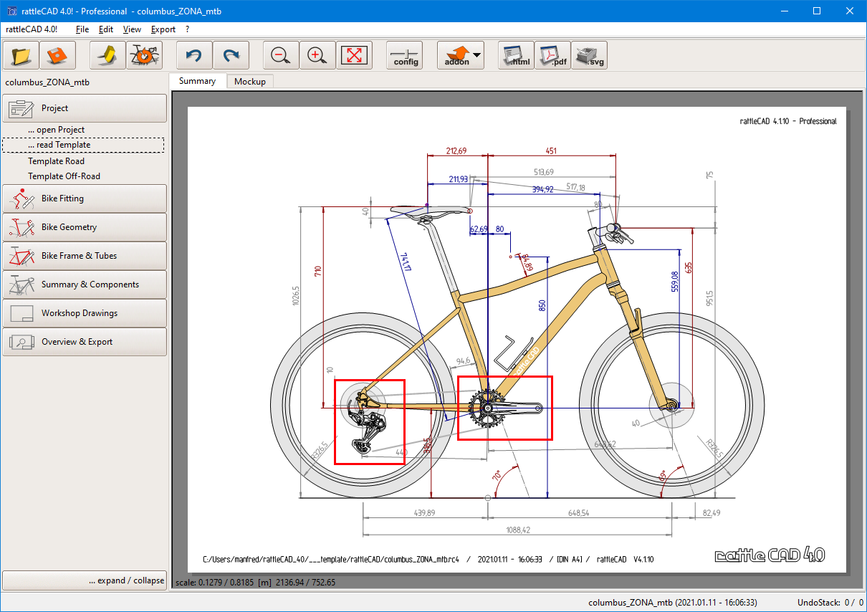
Task: Click the 82,49 dimension value
Action: (x=713, y=512)
